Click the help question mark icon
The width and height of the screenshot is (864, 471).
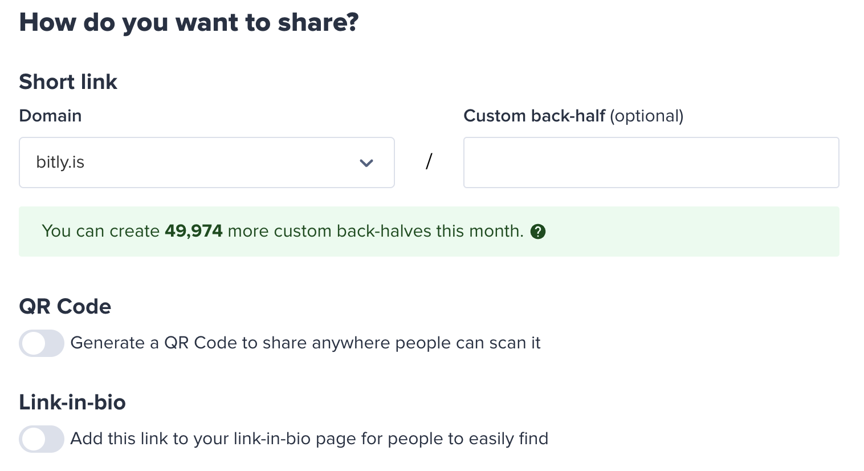(x=538, y=232)
